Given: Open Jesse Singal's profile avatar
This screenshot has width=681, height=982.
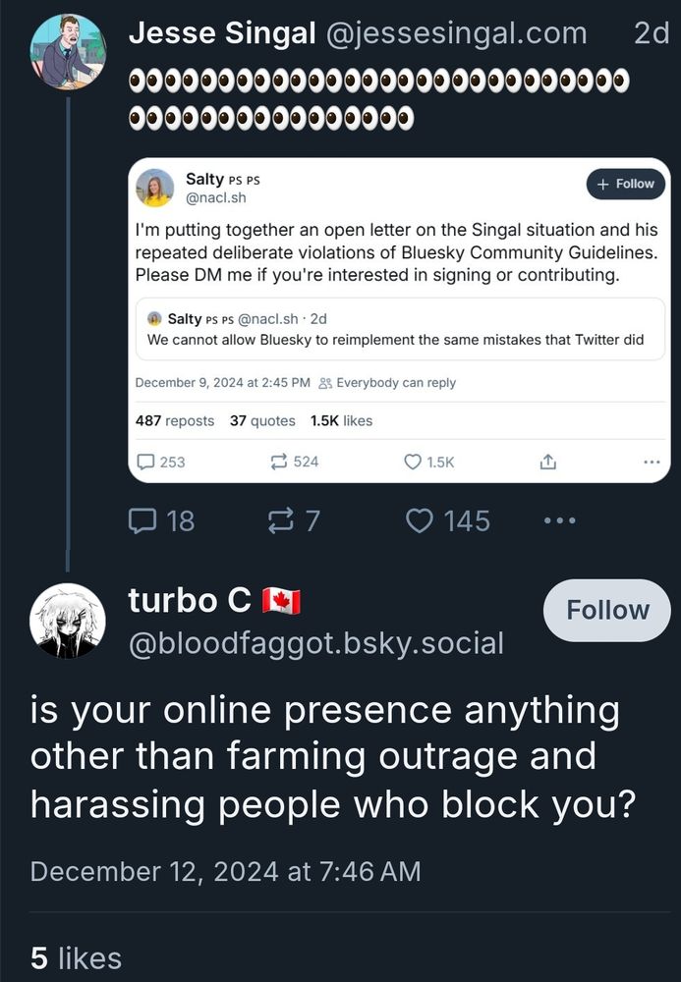Looking at the screenshot, I should [x=68, y=52].
